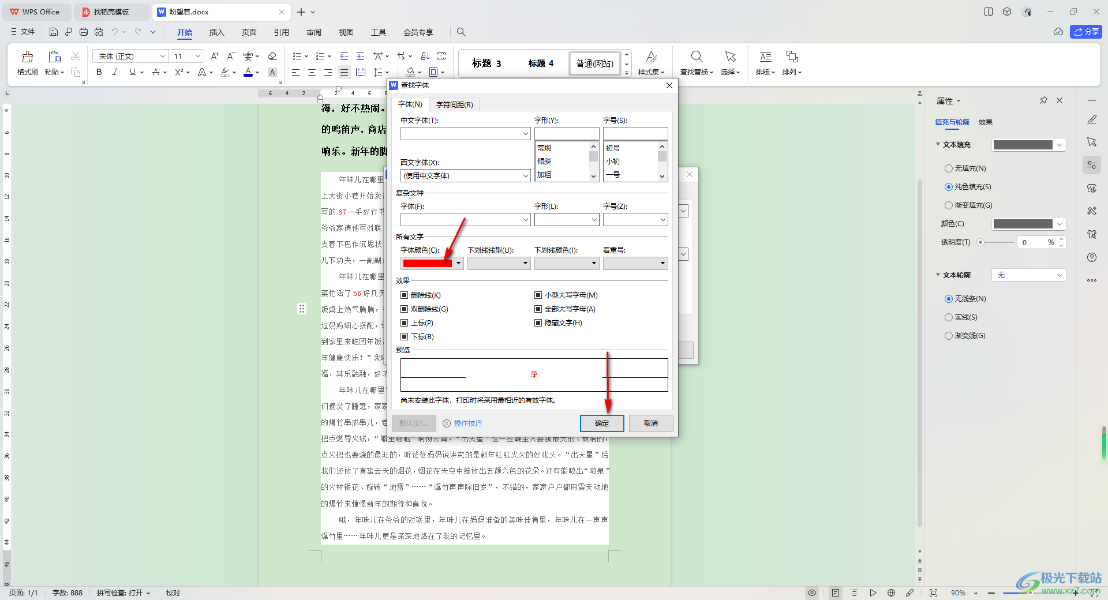Click the Arrange (排列) icon
This screenshot has height=600, width=1108.
(792, 57)
